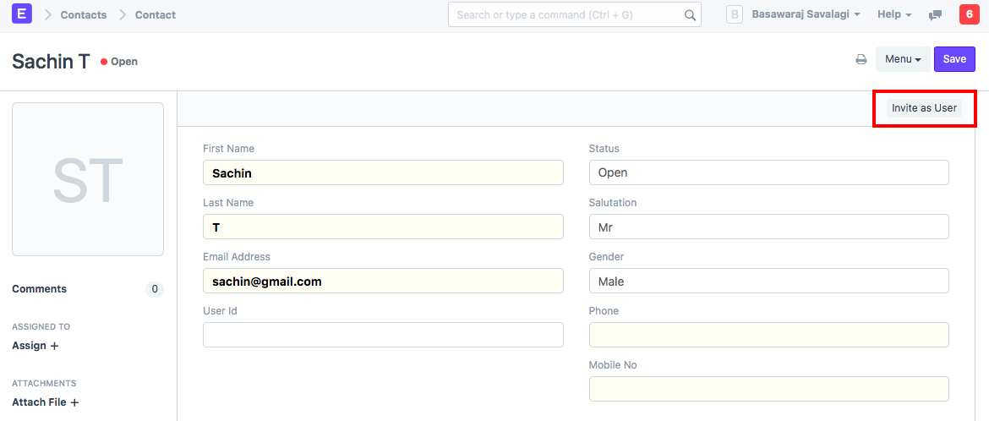Click the Invite as User button
Image resolution: width=989 pixels, height=421 pixels.
924,108
